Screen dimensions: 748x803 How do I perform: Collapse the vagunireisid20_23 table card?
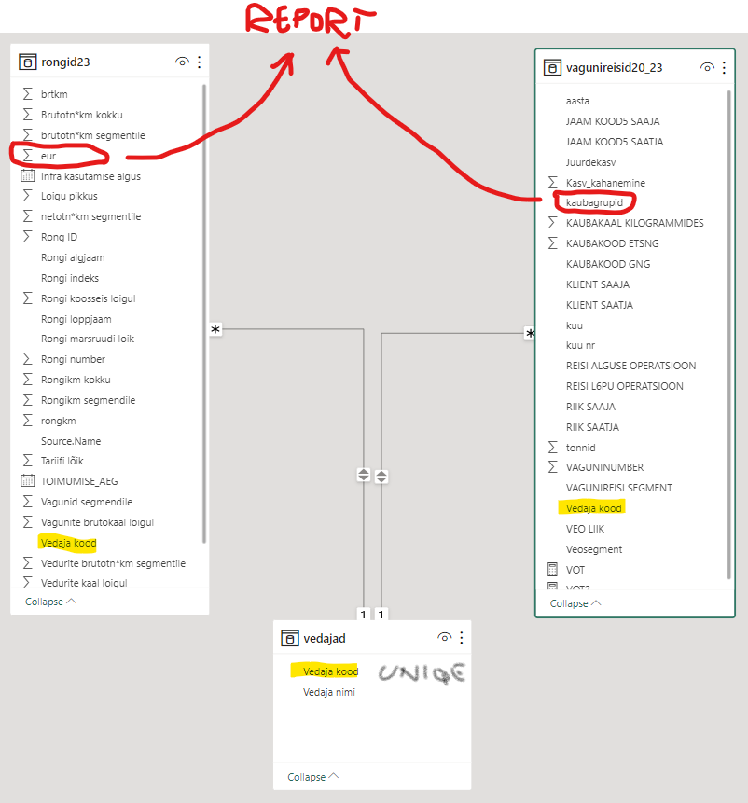(x=575, y=603)
